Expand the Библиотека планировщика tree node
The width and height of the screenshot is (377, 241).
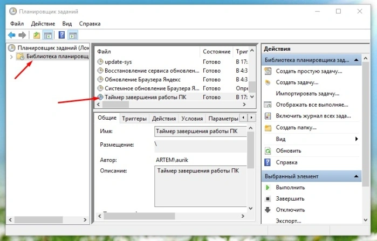point(11,57)
